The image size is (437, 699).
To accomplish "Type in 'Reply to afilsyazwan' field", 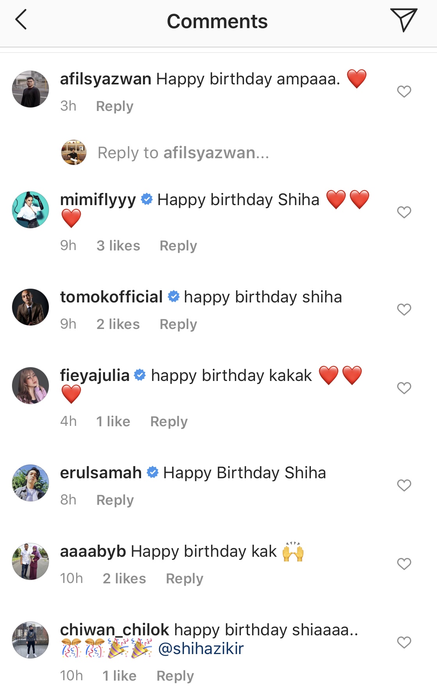I will click(183, 153).
